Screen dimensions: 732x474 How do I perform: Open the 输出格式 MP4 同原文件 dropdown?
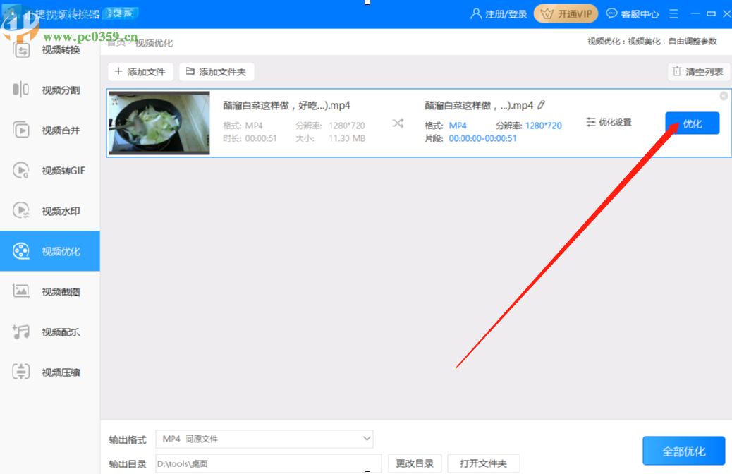(264, 439)
